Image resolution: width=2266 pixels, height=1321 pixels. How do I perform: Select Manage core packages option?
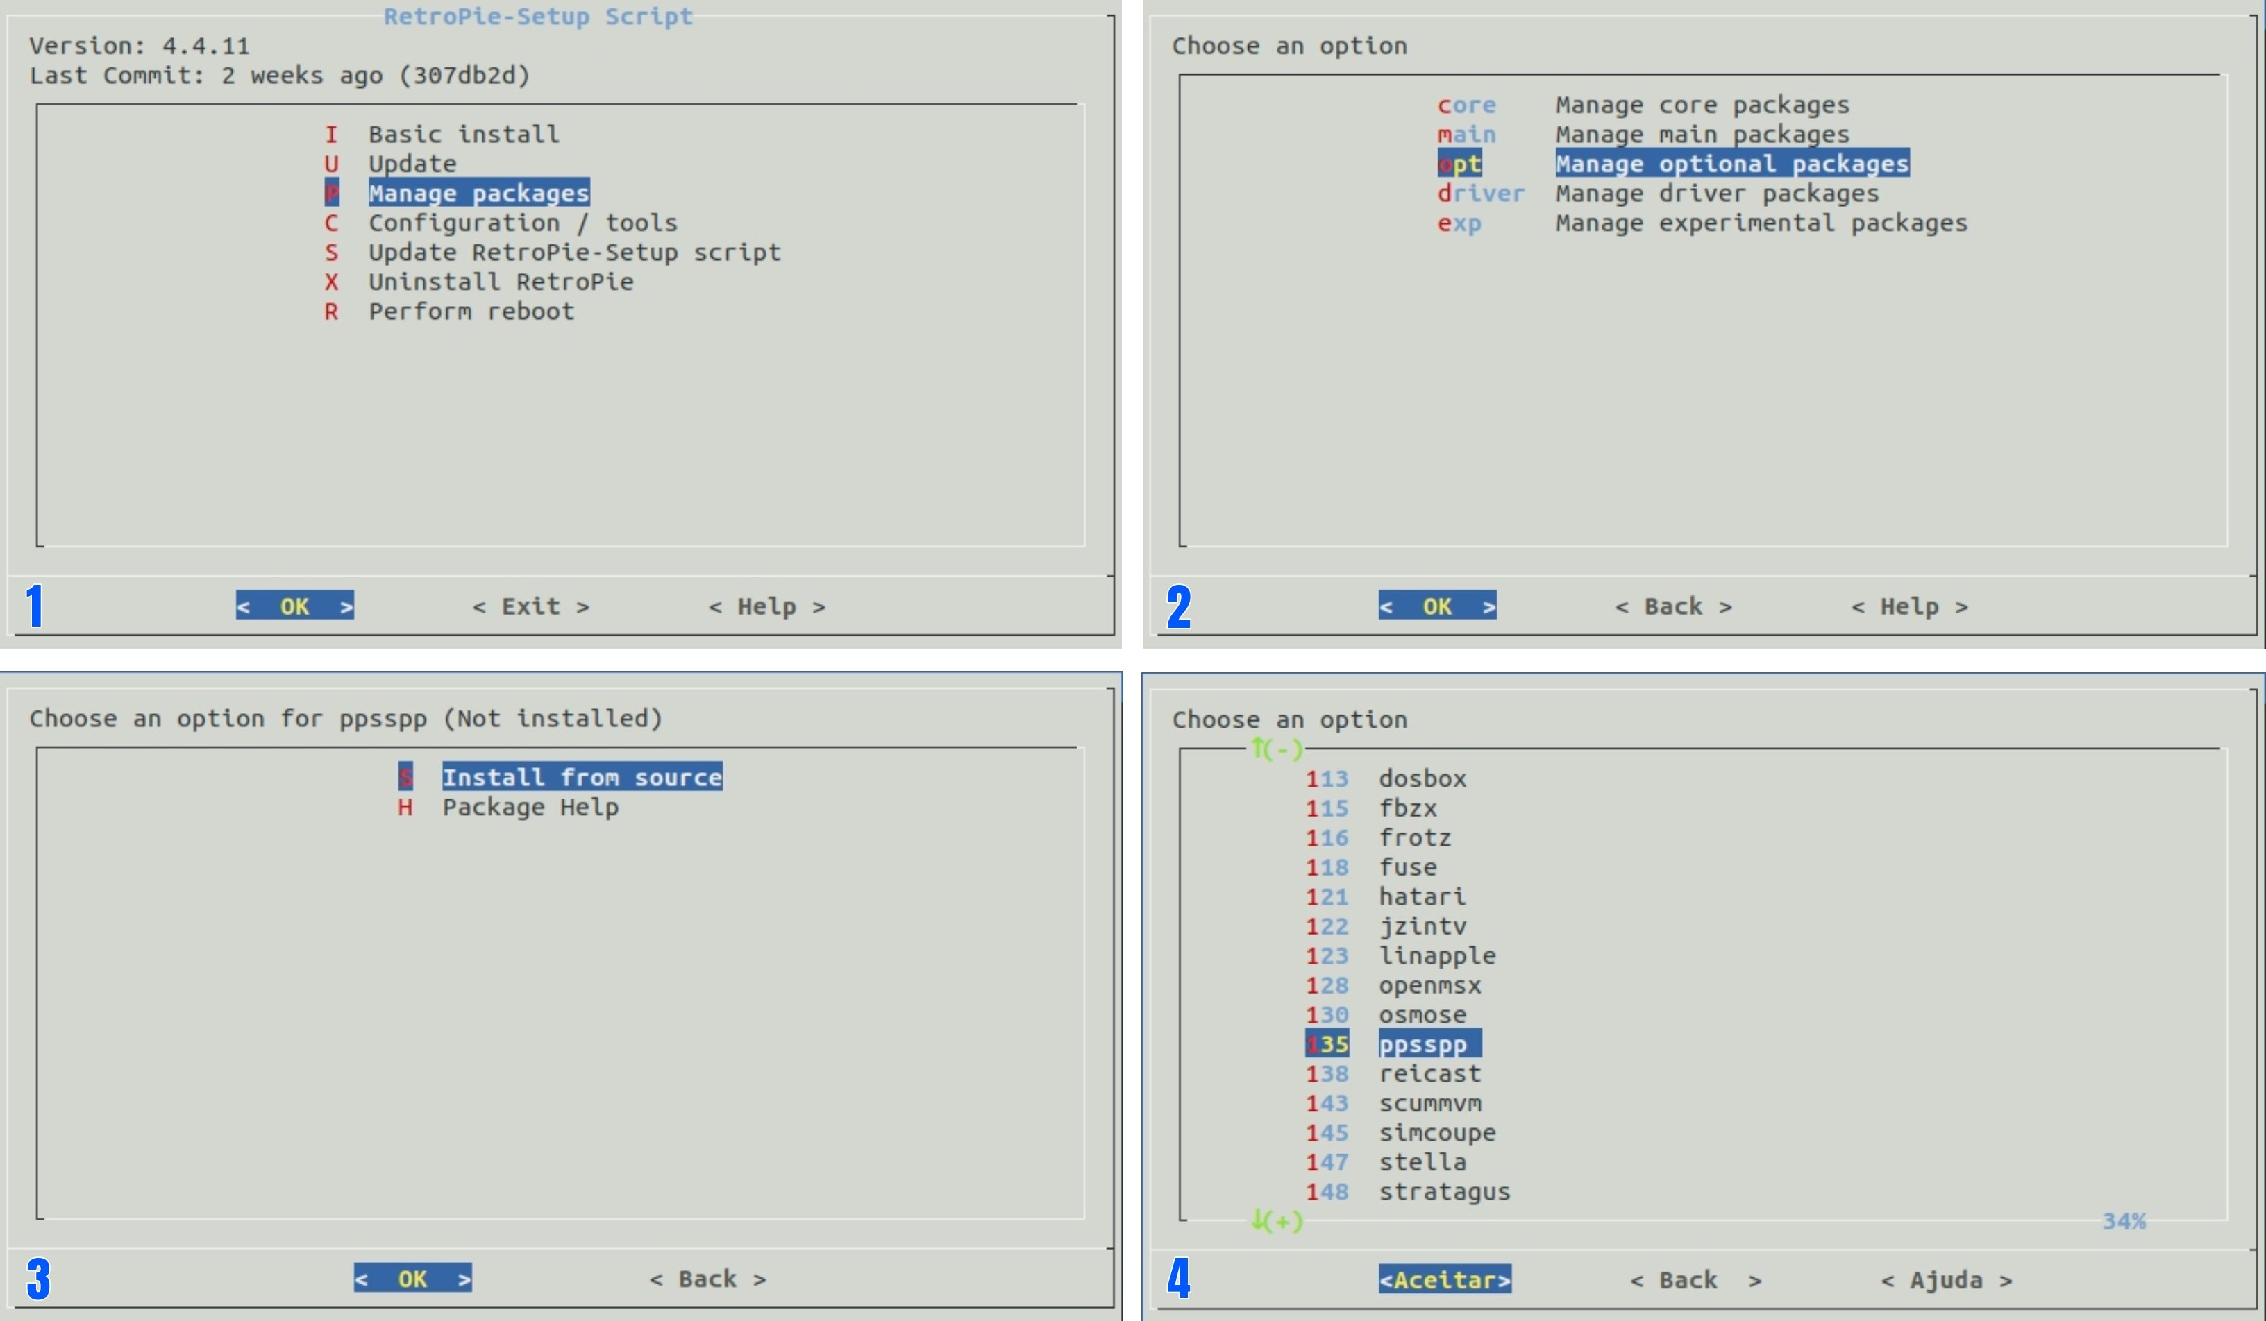(x=1702, y=105)
